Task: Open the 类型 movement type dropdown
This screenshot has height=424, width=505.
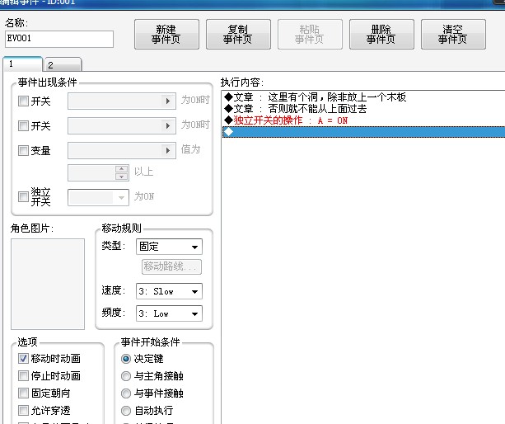Action: click(x=169, y=247)
